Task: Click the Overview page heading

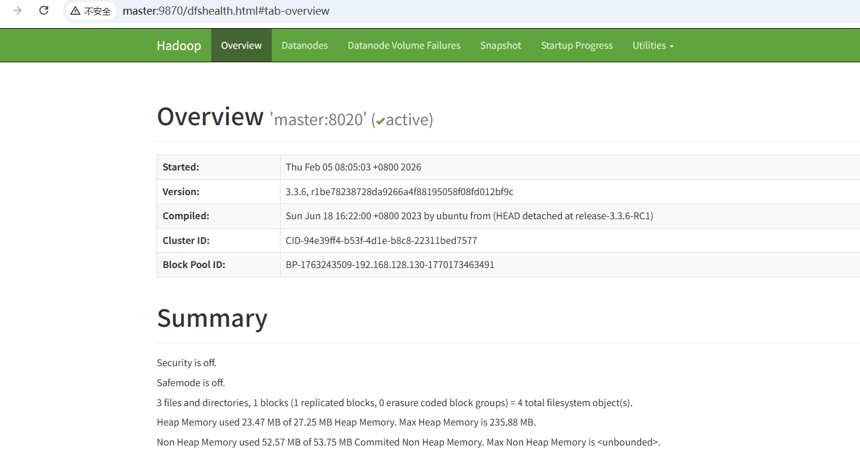Action: tap(209, 116)
